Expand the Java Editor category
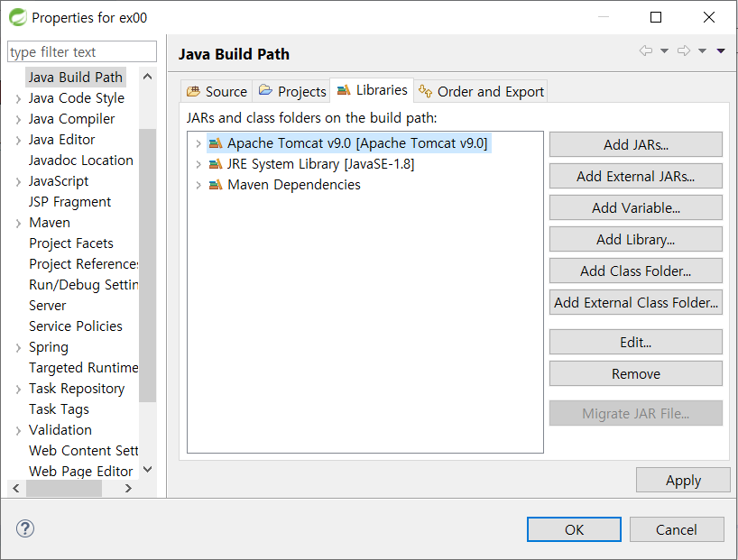The width and height of the screenshot is (738, 560). point(18,141)
